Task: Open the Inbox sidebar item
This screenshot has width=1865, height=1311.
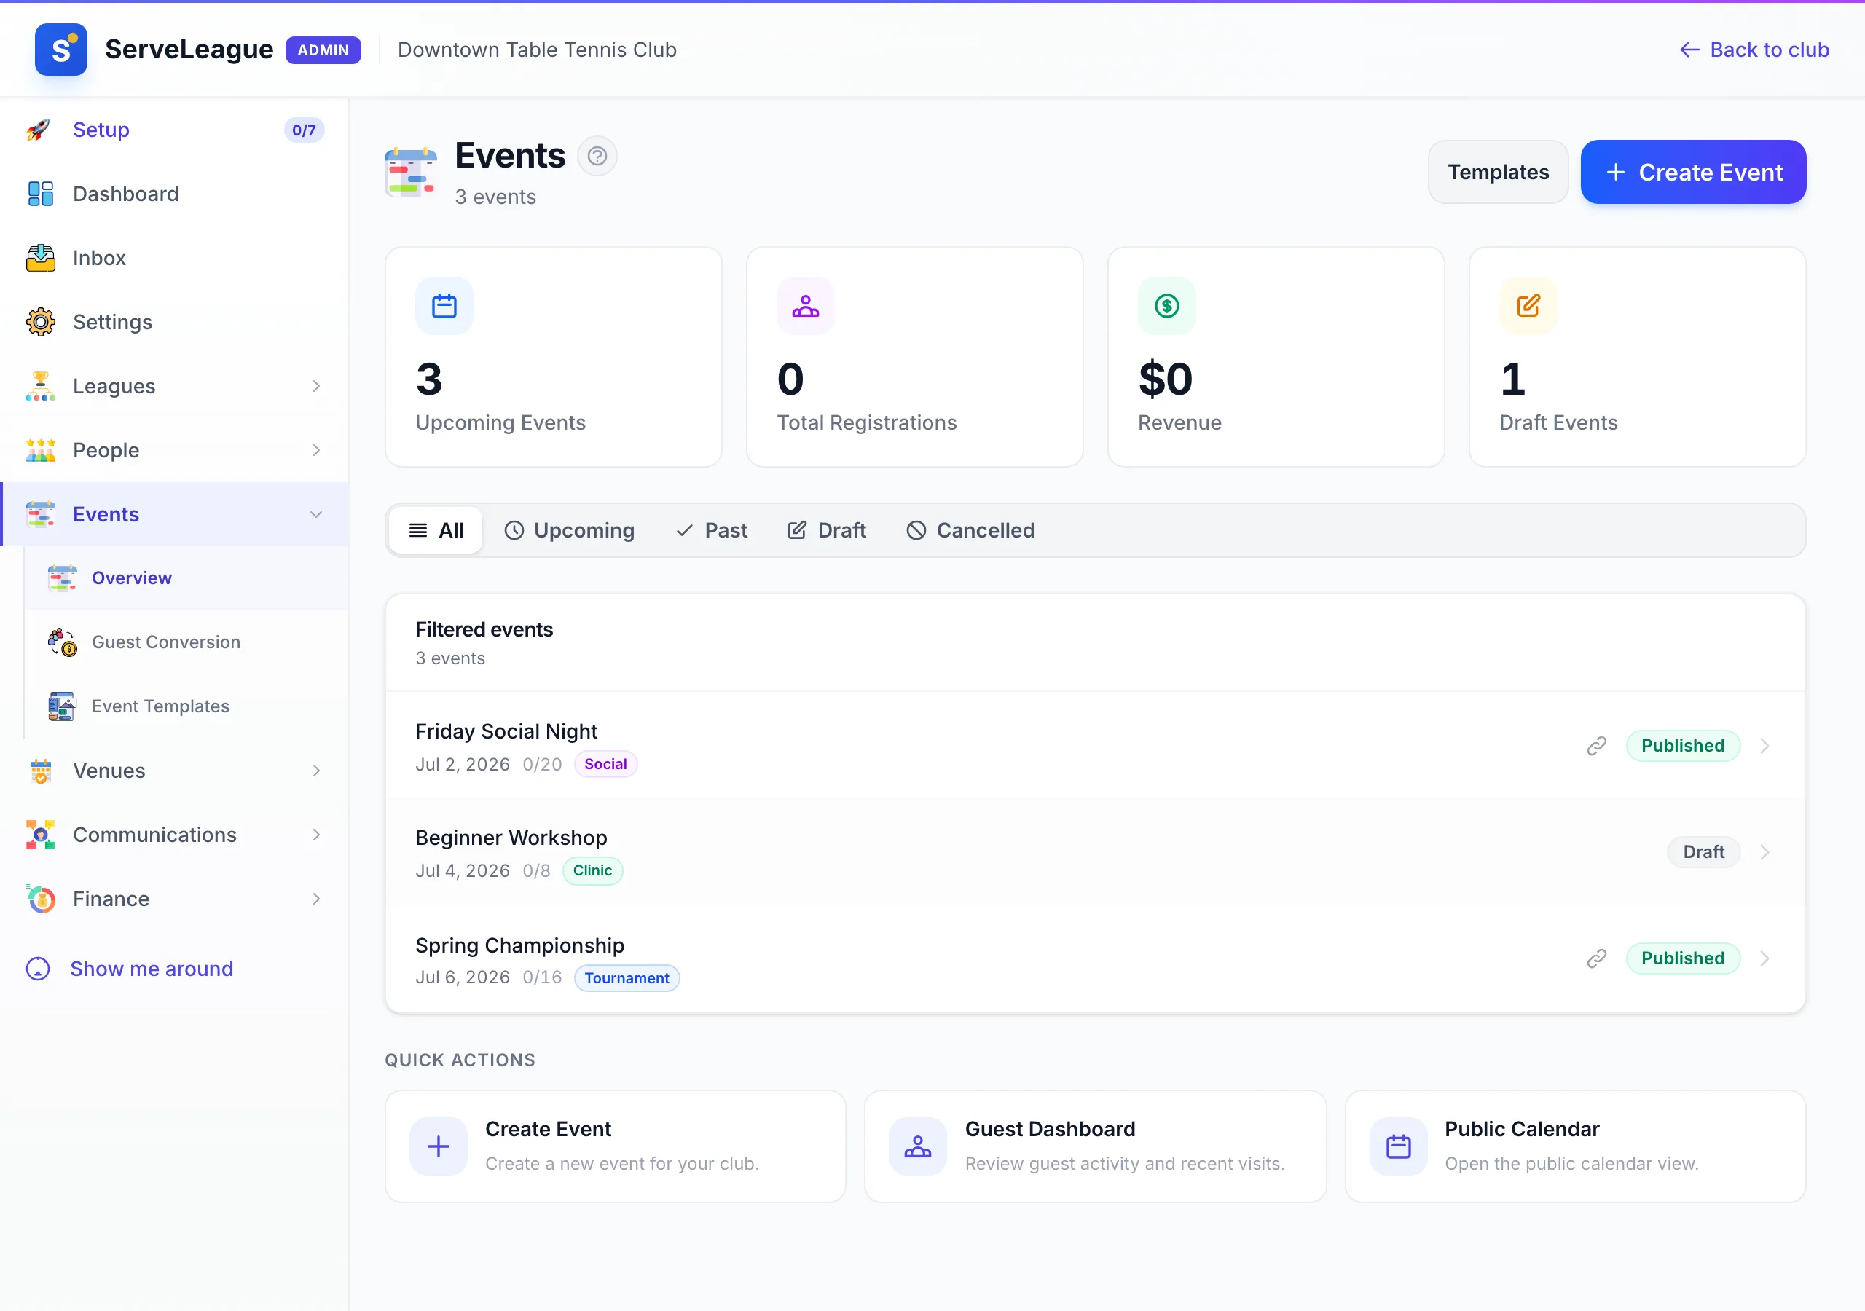Action: click(x=175, y=259)
